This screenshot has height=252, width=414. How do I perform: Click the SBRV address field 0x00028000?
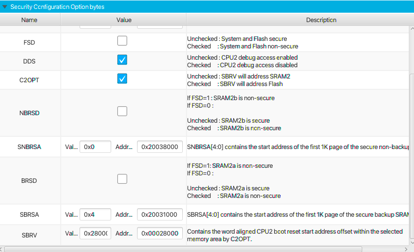160,234
